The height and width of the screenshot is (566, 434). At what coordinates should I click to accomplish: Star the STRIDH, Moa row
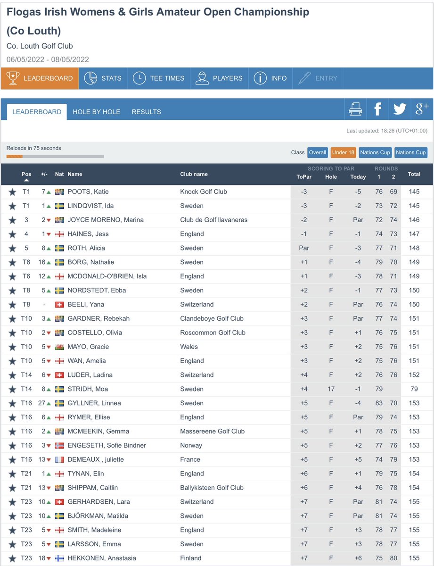[12, 390]
